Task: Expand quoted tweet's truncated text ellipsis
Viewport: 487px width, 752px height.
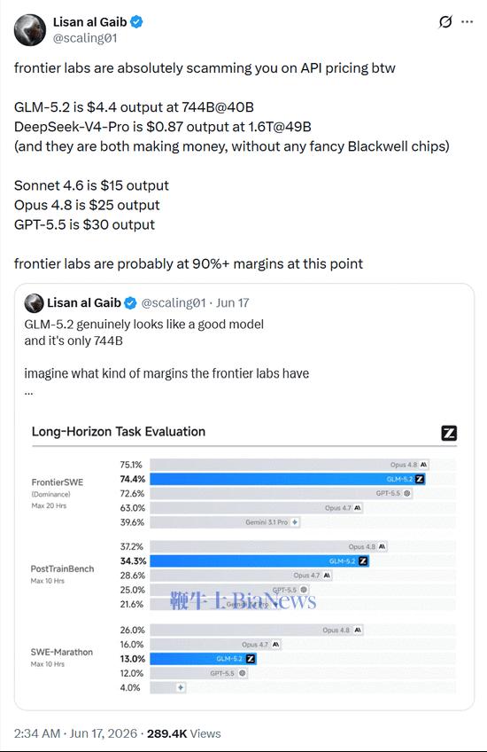Action: point(28,393)
